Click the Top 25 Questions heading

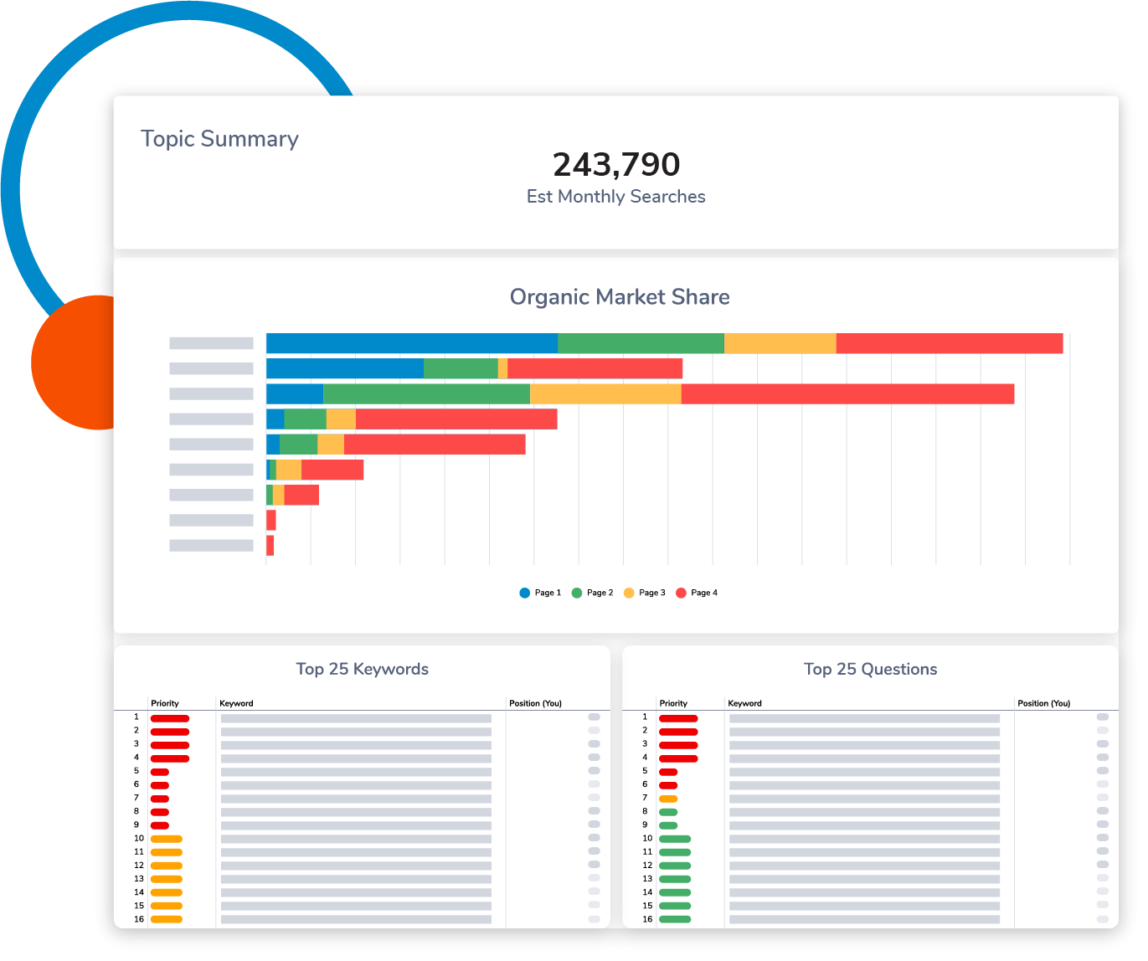(x=870, y=669)
